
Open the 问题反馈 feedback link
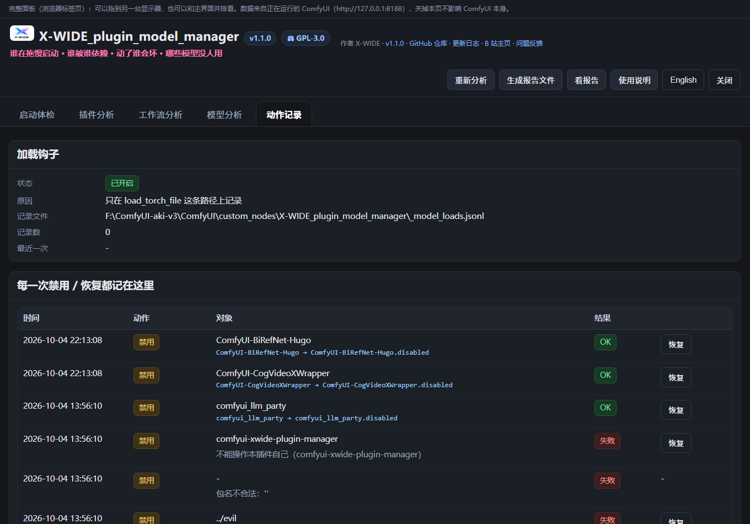pyautogui.click(x=529, y=44)
